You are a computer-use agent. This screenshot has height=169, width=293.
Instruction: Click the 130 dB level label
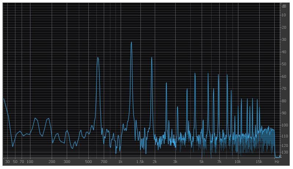[x=284, y=152]
